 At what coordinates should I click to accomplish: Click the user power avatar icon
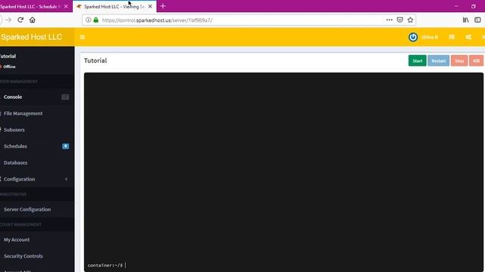pyautogui.click(x=413, y=37)
